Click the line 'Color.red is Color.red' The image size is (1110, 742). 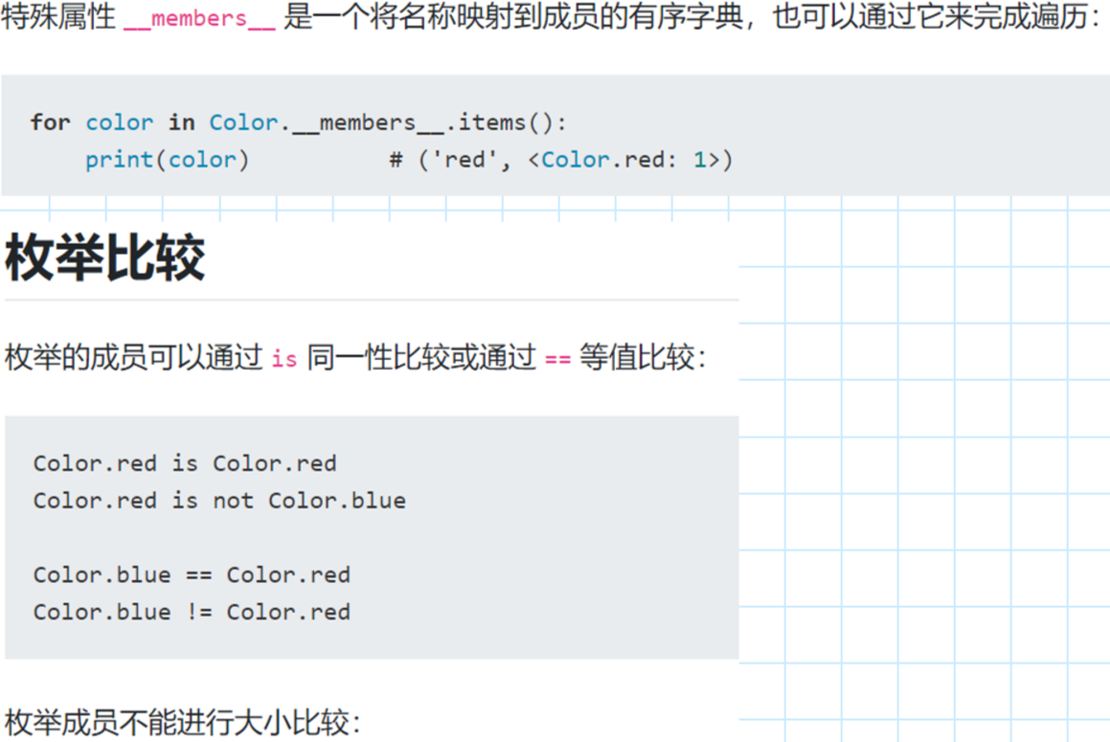click(185, 463)
